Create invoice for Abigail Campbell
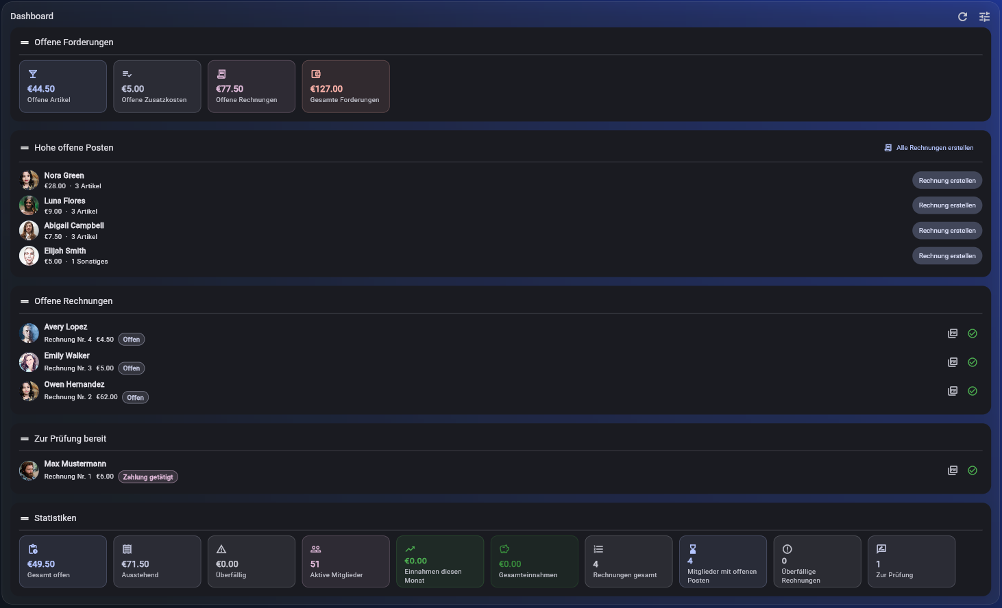This screenshot has width=1002, height=608. tap(947, 231)
